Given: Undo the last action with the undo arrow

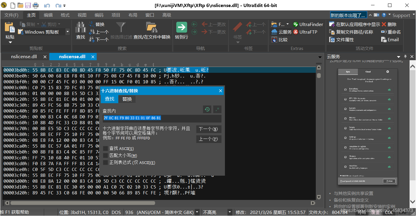Looking at the screenshot, I should coord(47,6).
